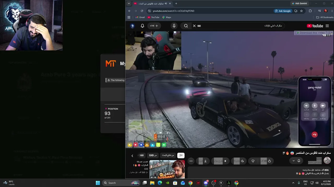The height and width of the screenshot is (187, 334).
Task: Open the Chrome three-dot menu
Action: (332, 11)
